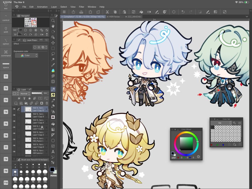Tap the option edge keyboard key
Image resolution: width=252 pixels, height=189 pixels.
click(6, 42)
